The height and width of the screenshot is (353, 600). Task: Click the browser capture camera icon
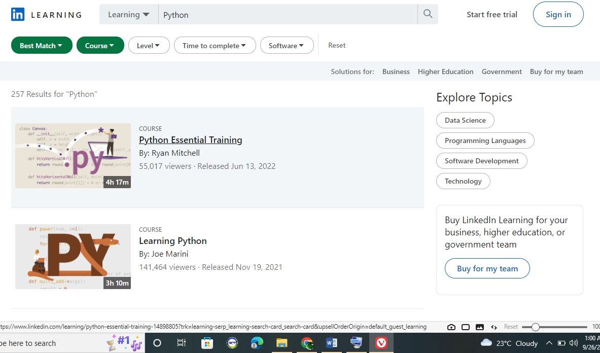click(x=451, y=327)
